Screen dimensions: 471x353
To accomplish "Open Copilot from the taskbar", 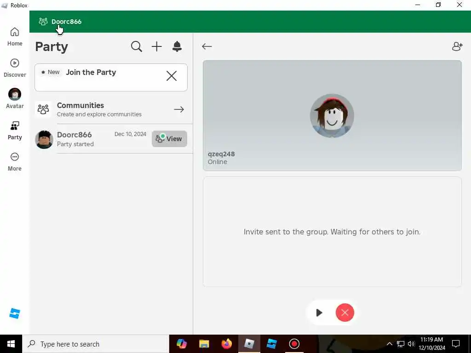I will tap(181, 344).
